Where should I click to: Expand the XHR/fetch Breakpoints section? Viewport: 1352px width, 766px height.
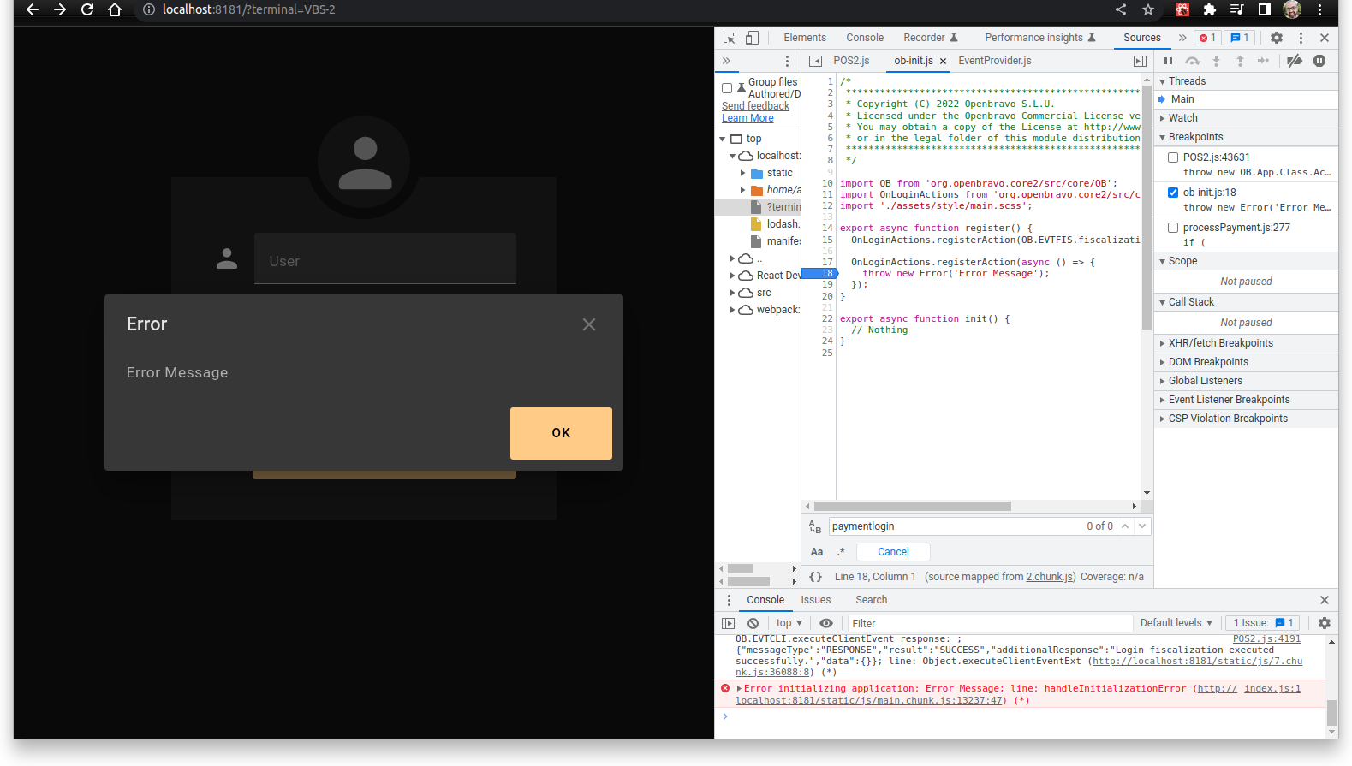tap(1220, 343)
